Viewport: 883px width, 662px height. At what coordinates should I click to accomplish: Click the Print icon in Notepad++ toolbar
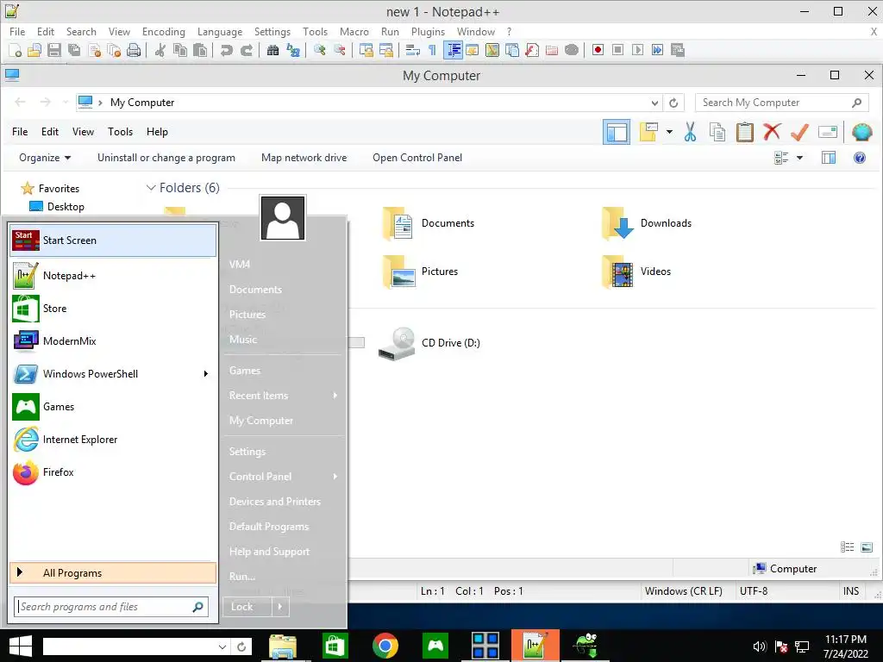pyautogui.click(x=134, y=51)
